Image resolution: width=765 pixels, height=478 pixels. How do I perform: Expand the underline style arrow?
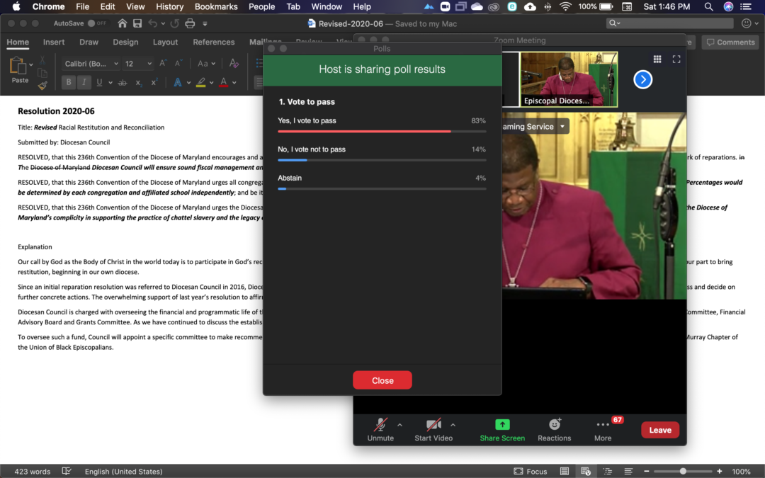coord(110,83)
